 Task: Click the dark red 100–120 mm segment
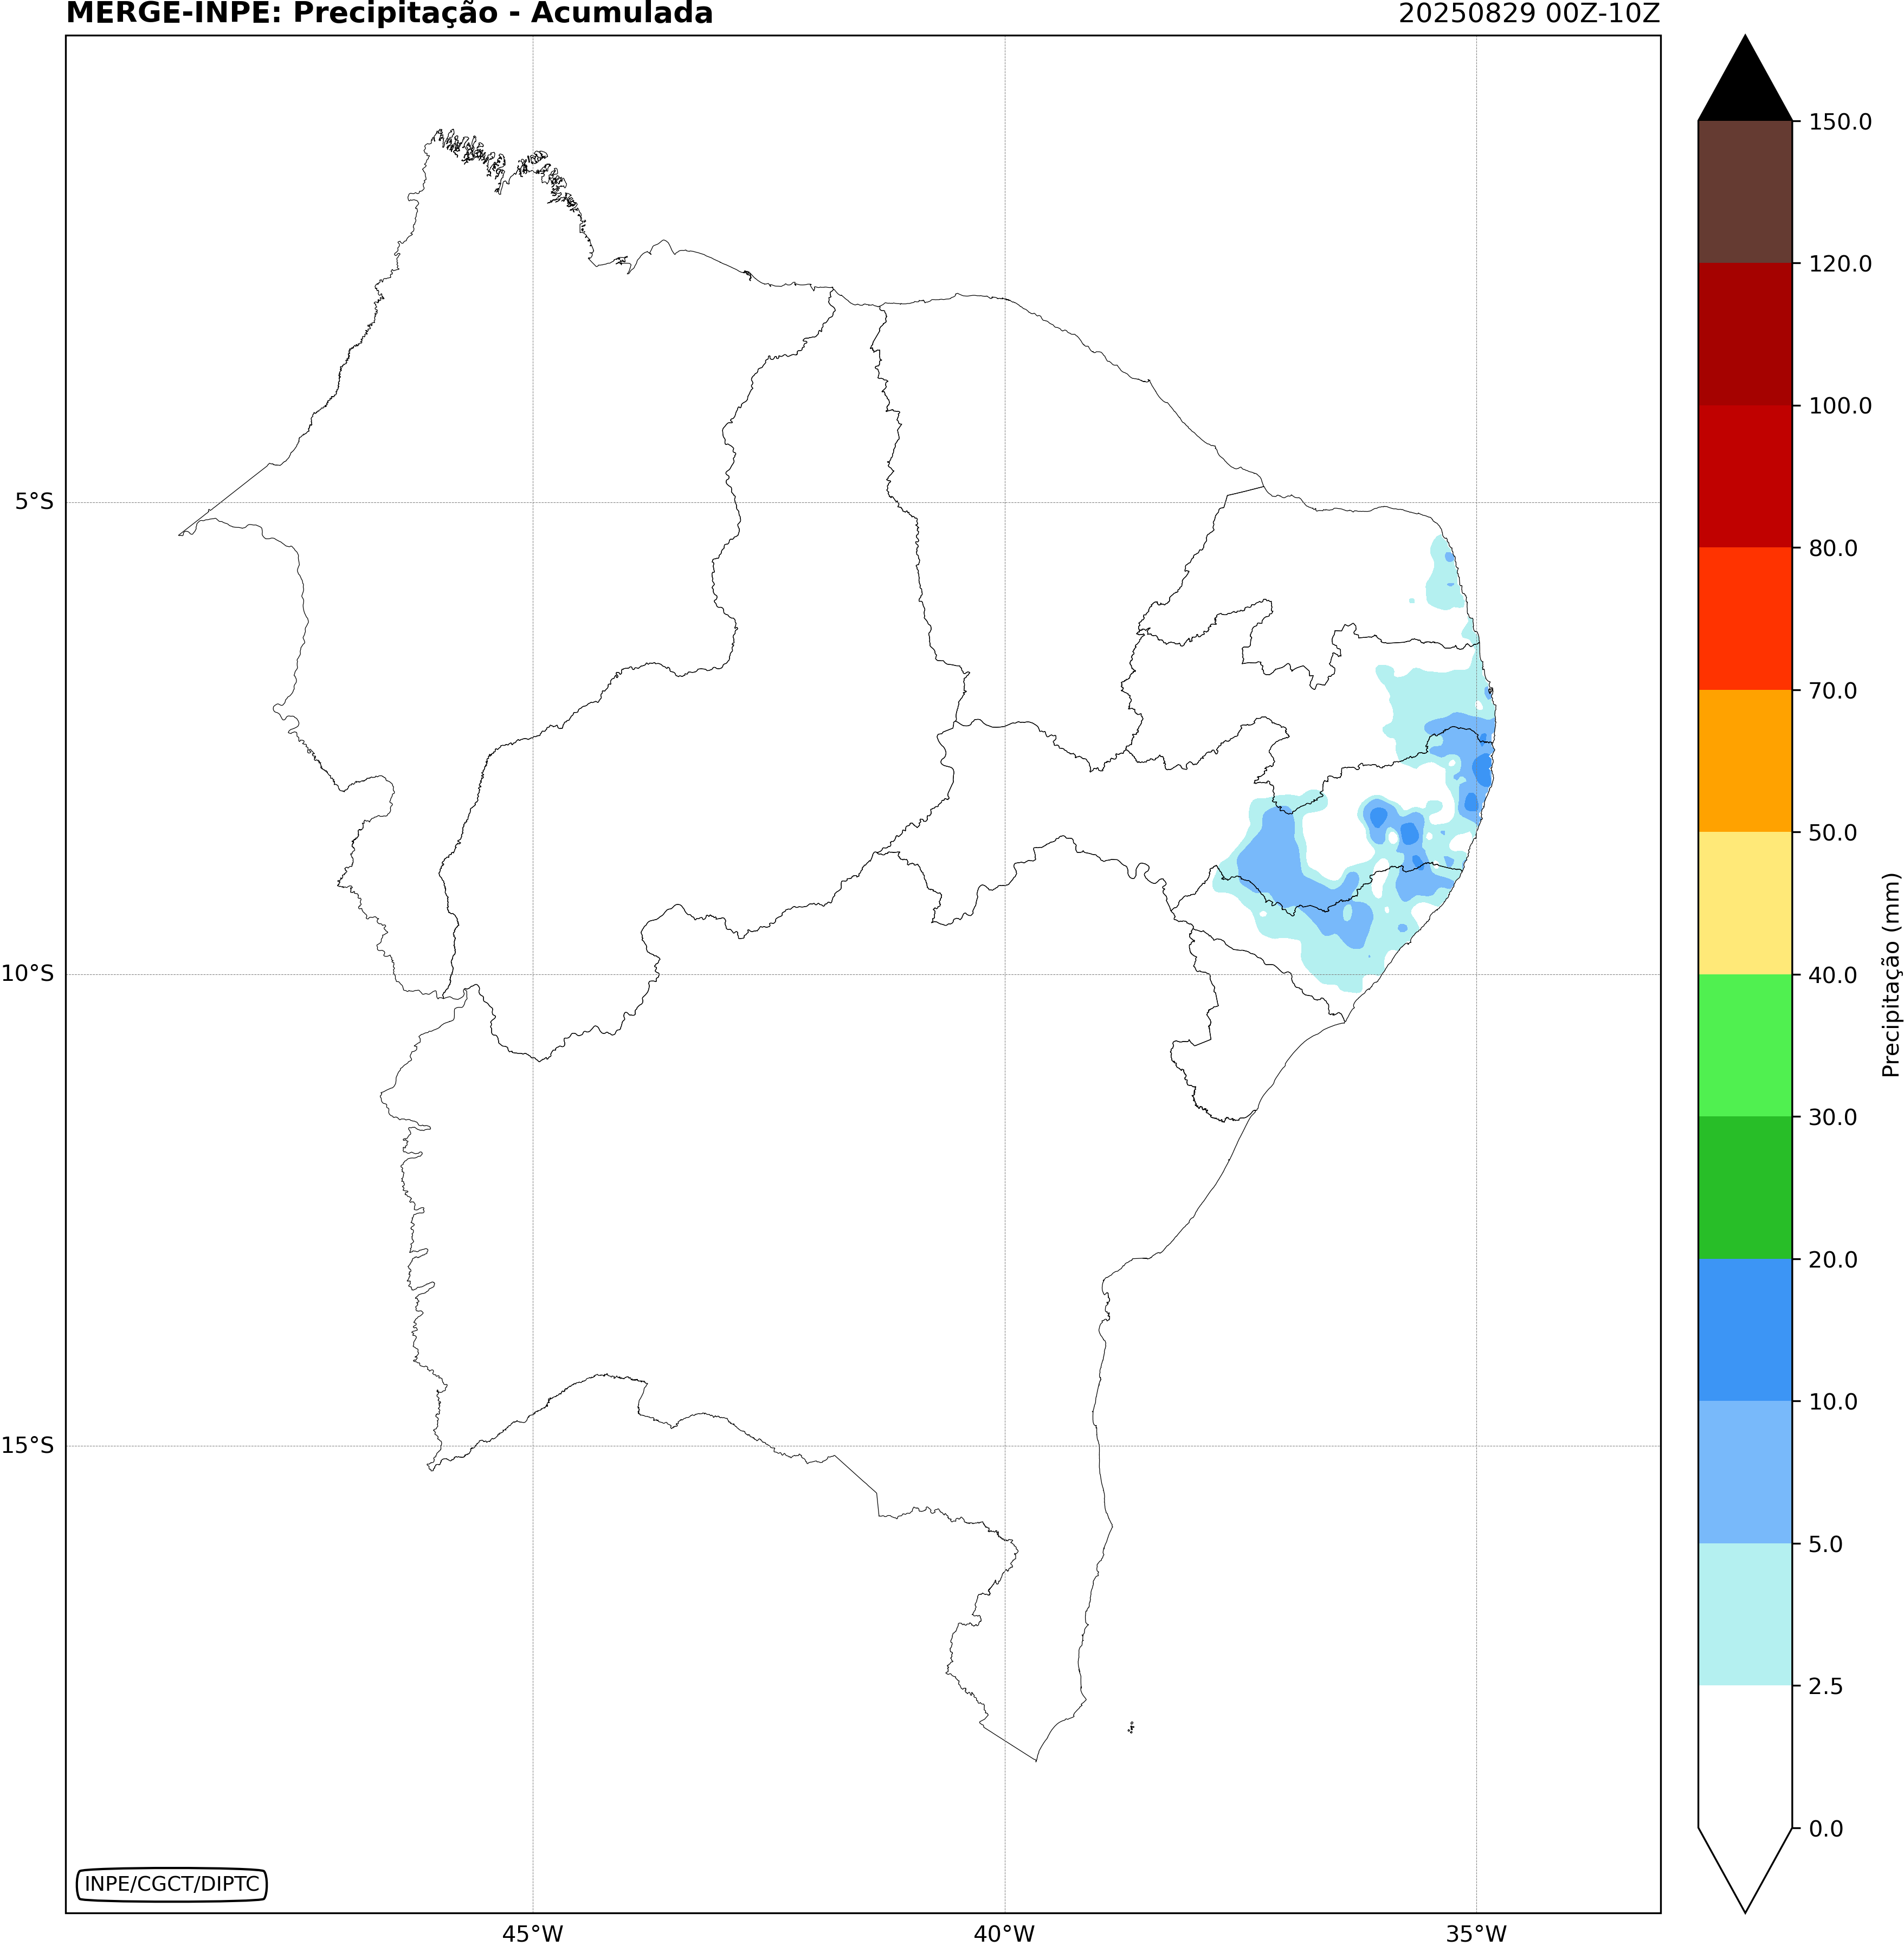click(1744, 334)
